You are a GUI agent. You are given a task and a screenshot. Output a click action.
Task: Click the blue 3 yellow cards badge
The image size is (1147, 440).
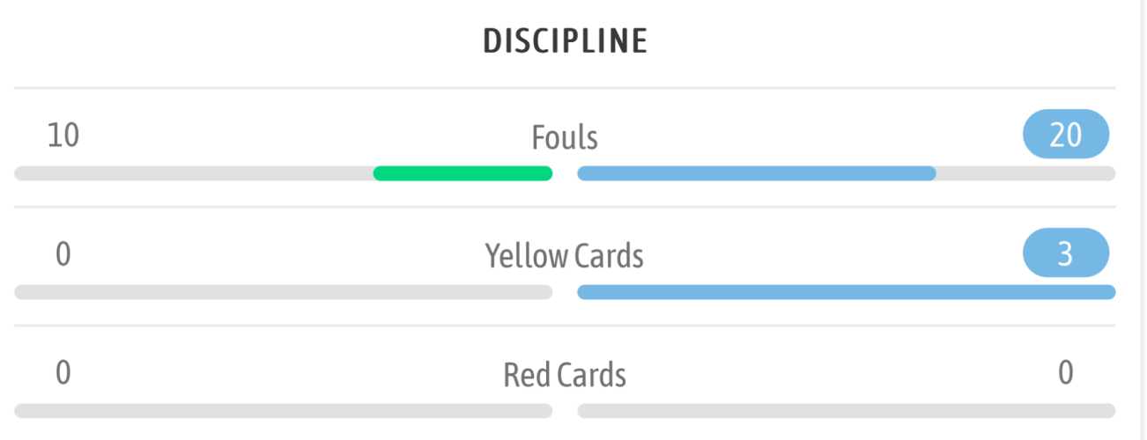tap(1065, 253)
